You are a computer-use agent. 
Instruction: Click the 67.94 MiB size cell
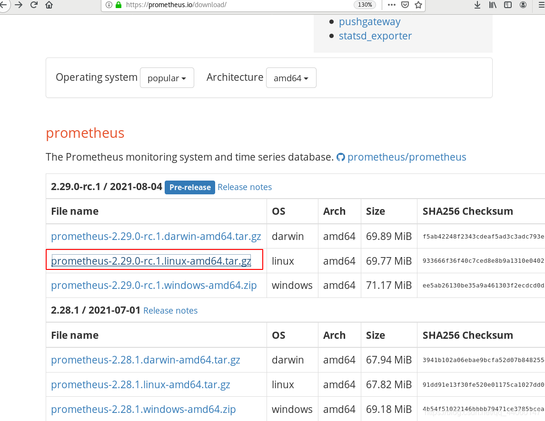(388, 360)
